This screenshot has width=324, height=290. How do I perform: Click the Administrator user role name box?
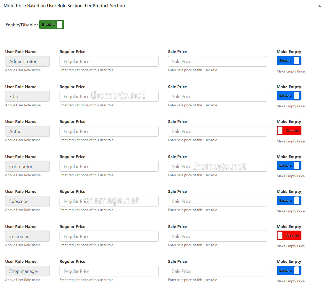point(27,61)
